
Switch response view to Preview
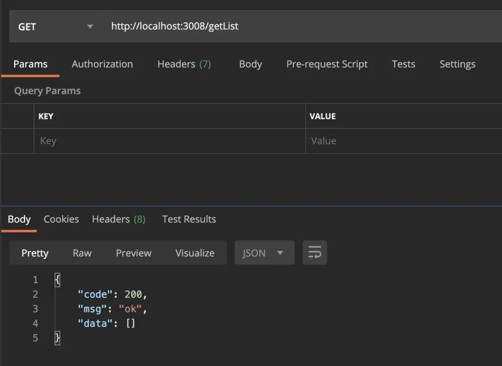pyautogui.click(x=134, y=253)
